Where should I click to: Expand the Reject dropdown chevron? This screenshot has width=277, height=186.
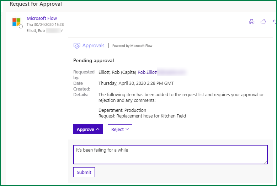tap(127, 129)
